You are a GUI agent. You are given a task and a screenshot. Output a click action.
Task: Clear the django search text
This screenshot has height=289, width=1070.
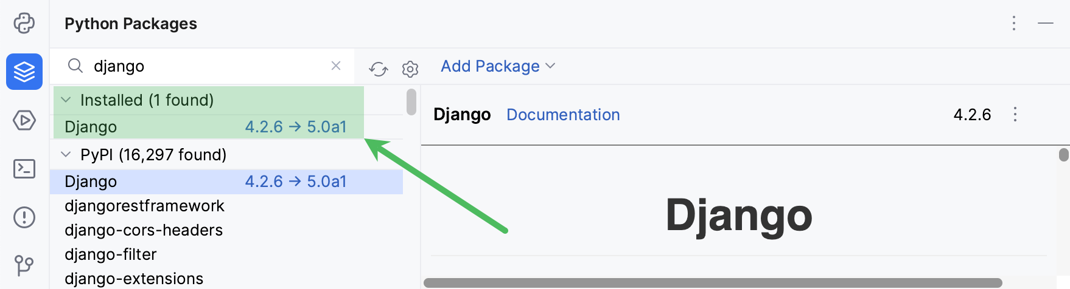pyautogui.click(x=336, y=66)
